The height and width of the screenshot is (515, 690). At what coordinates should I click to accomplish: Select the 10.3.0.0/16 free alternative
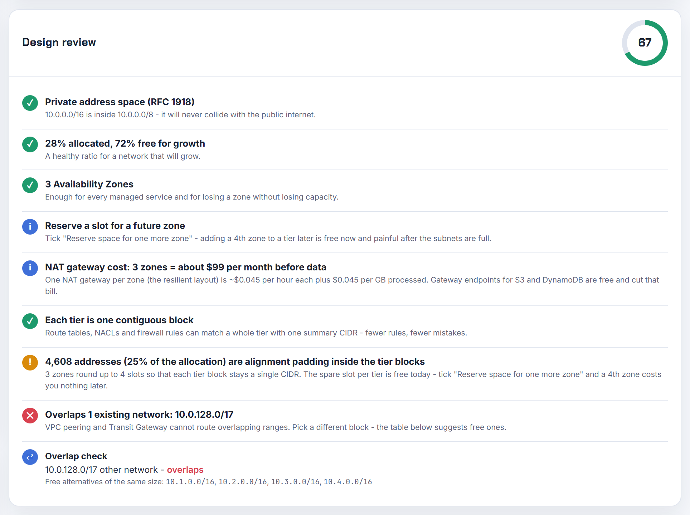(x=295, y=482)
